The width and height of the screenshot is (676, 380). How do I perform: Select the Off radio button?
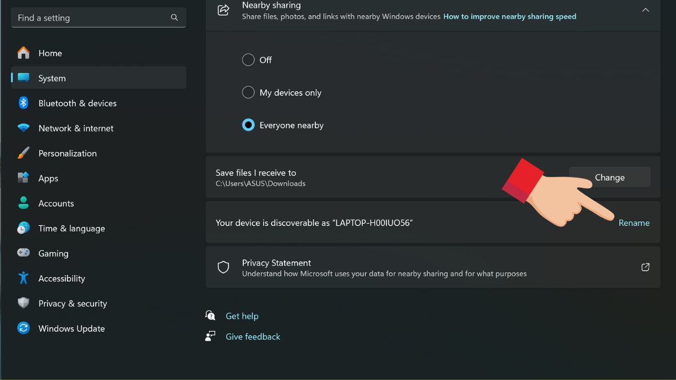248,60
